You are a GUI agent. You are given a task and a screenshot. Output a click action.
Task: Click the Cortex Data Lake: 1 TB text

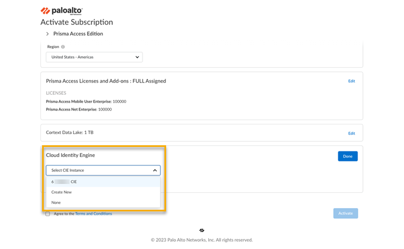pos(70,132)
